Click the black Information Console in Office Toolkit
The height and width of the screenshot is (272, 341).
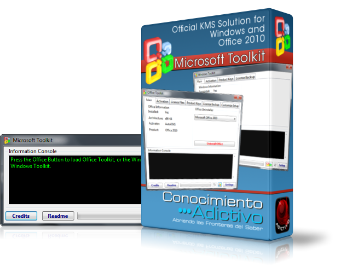(x=190, y=166)
